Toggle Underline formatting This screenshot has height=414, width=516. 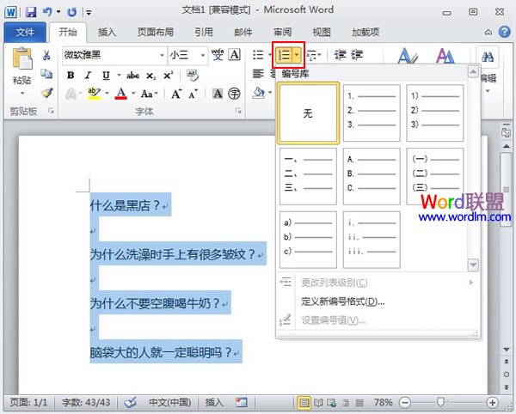106,76
